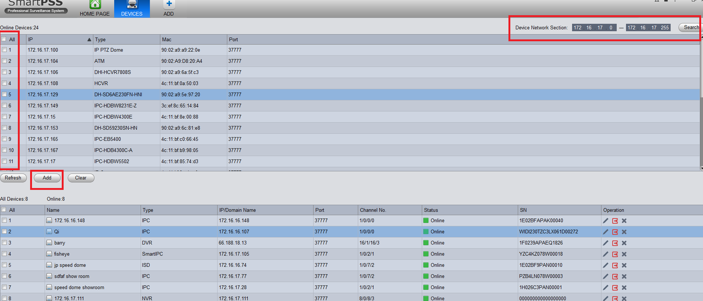703x301 pixels.
Task: Select the IPC-EB5400 device row
Action: pyautogui.click(x=350, y=139)
